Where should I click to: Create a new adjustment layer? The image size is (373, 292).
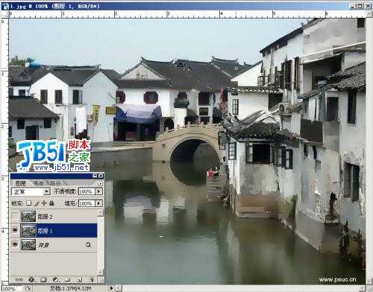[55, 279]
